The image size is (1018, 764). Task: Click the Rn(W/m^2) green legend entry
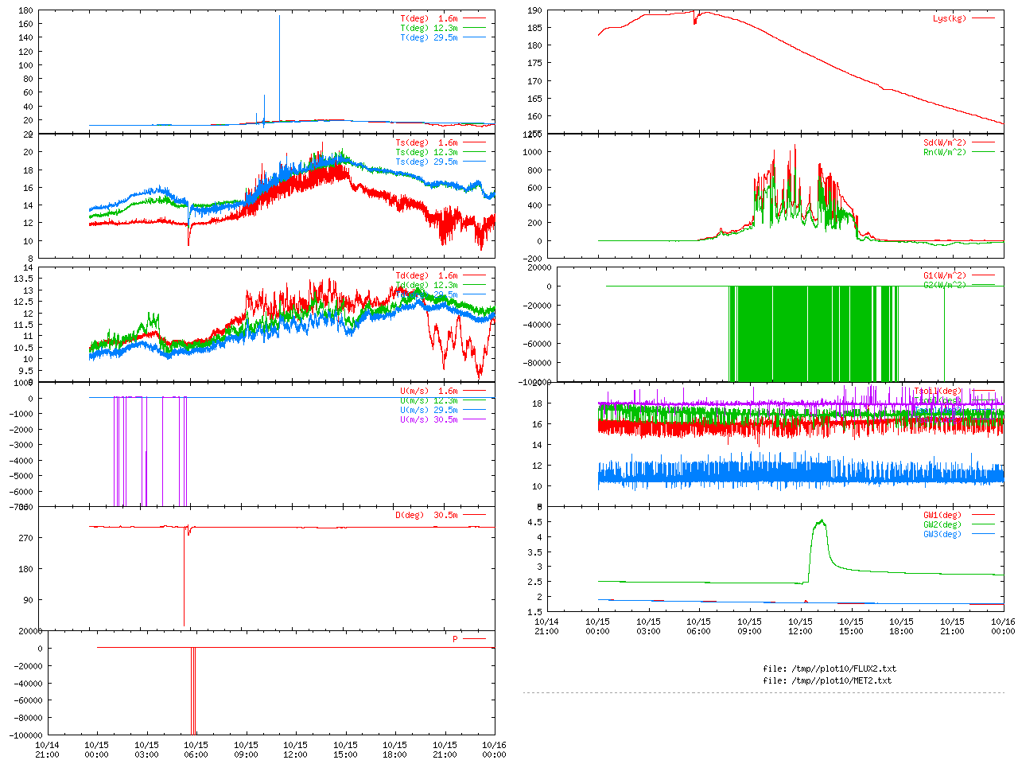(x=945, y=152)
